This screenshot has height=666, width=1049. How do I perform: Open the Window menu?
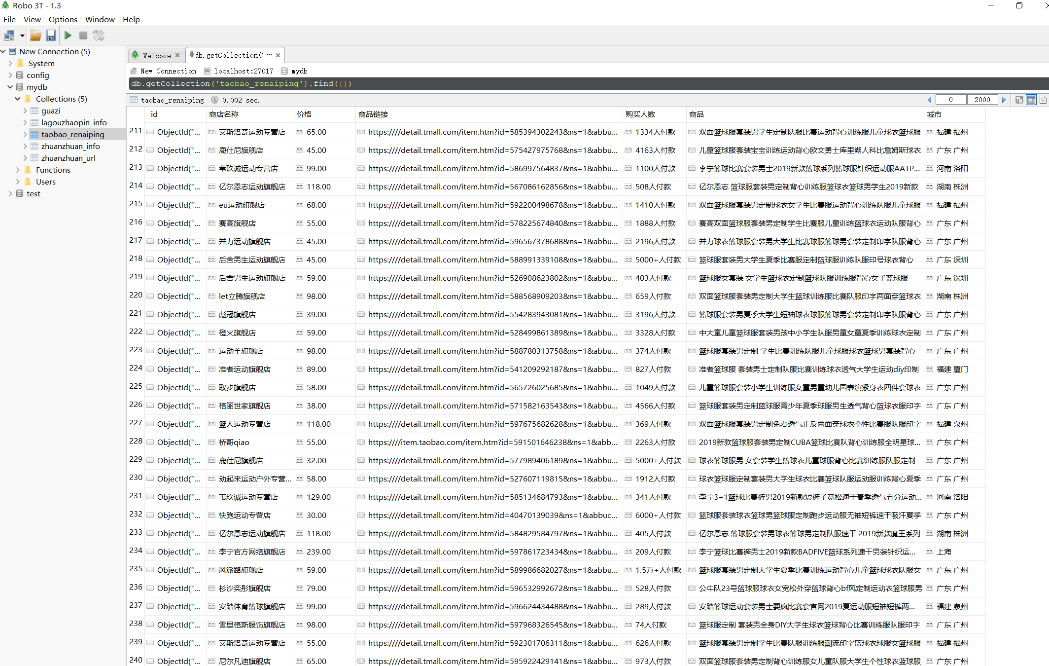pyautogui.click(x=100, y=20)
